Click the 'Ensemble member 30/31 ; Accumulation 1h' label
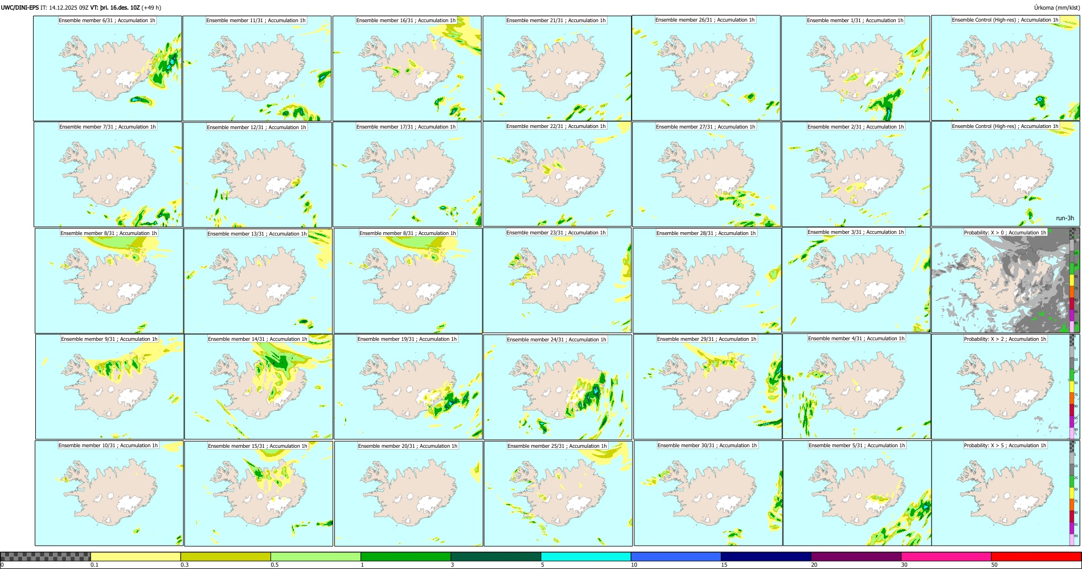Viewport: 1082px width, 569px height. pyautogui.click(x=707, y=446)
